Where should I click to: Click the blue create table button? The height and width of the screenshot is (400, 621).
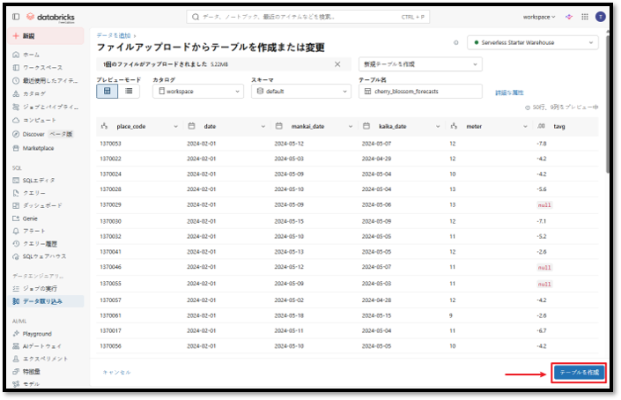pyautogui.click(x=580, y=373)
